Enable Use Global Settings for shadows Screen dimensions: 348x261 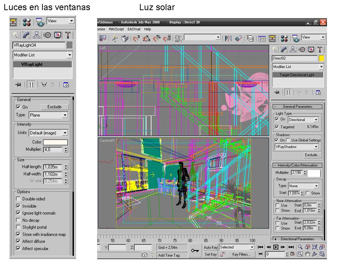tap(288, 140)
